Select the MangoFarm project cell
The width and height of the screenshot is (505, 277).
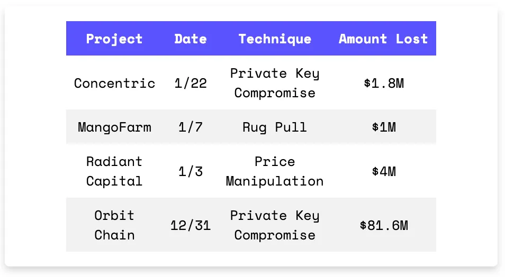[x=114, y=127]
